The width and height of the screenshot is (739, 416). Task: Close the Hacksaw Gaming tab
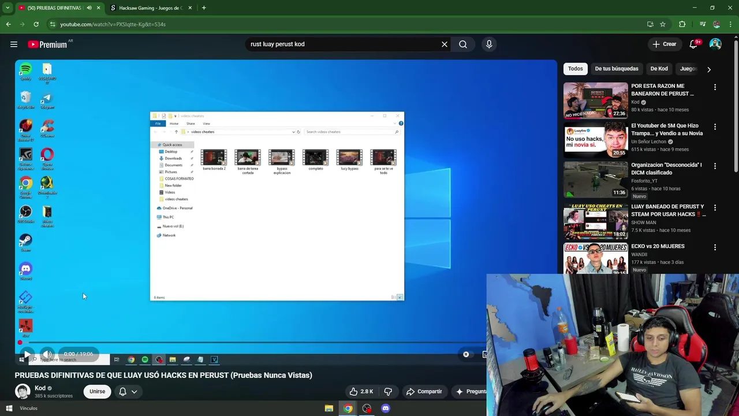pyautogui.click(x=190, y=8)
